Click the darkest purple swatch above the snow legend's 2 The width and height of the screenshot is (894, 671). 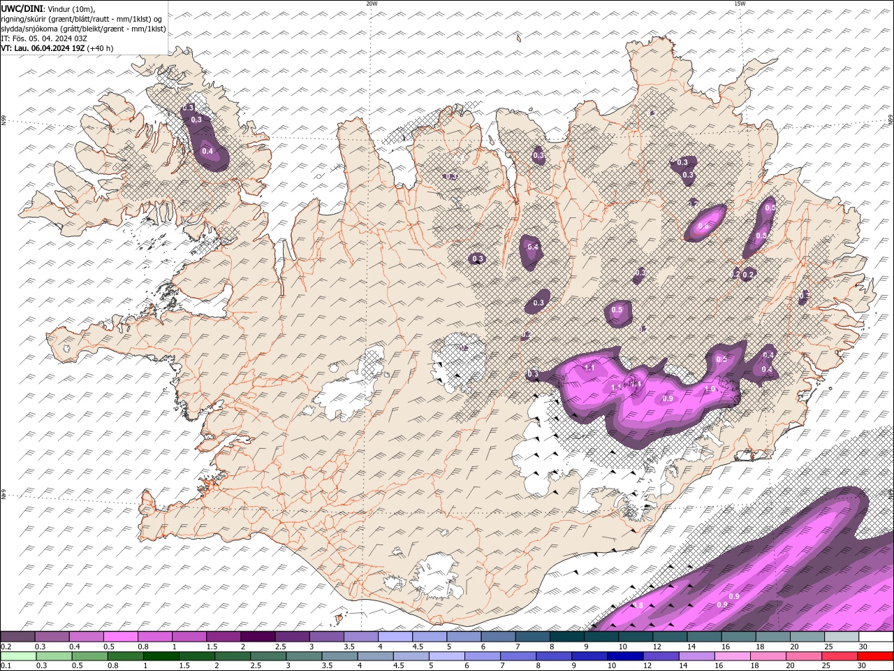(x=258, y=636)
